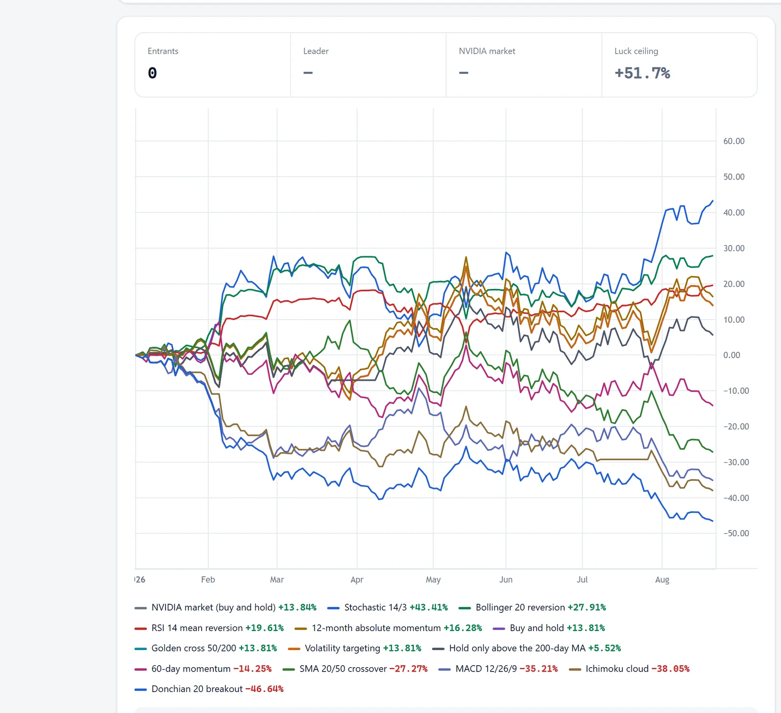Click the Jul label on the time axis

tap(582, 580)
